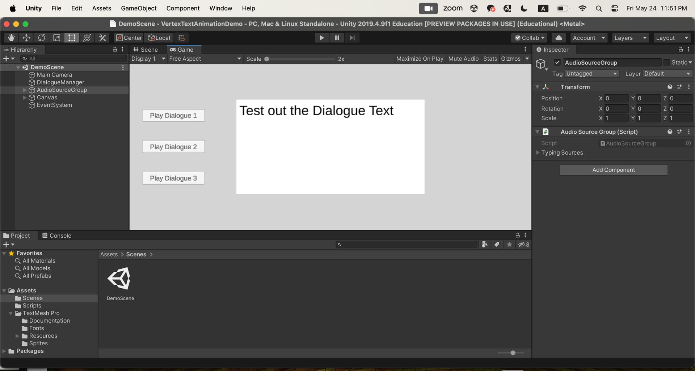695x371 pixels.
Task: Toggle Mute Audio in Game view
Action: coord(463,59)
